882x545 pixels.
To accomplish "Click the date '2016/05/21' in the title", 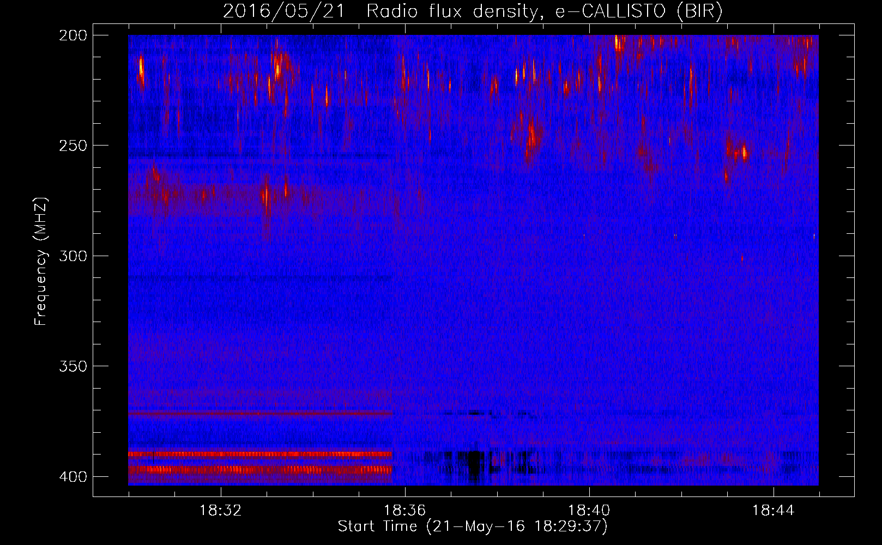I will coord(284,11).
